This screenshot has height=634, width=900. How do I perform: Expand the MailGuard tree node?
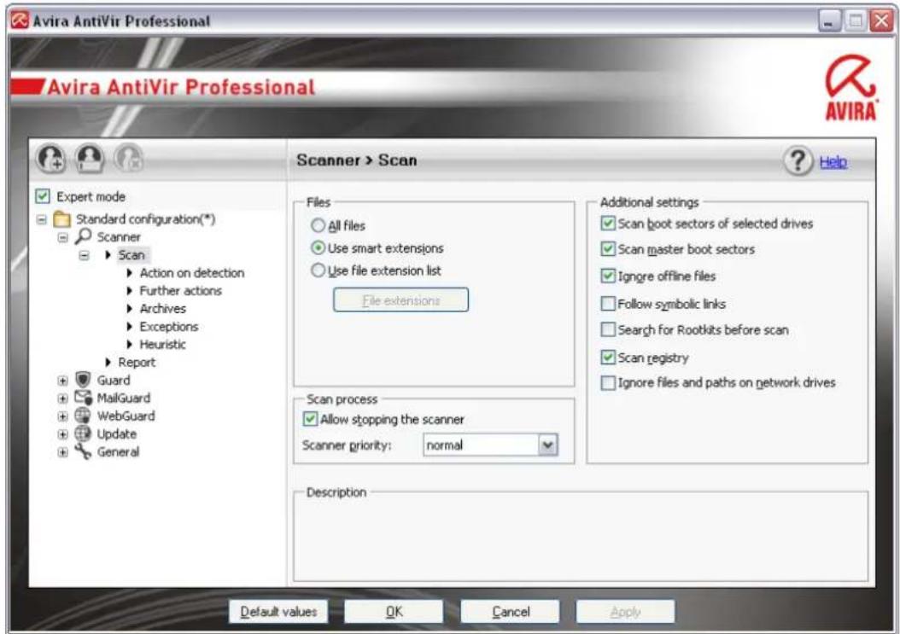click(x=62, y=398)
